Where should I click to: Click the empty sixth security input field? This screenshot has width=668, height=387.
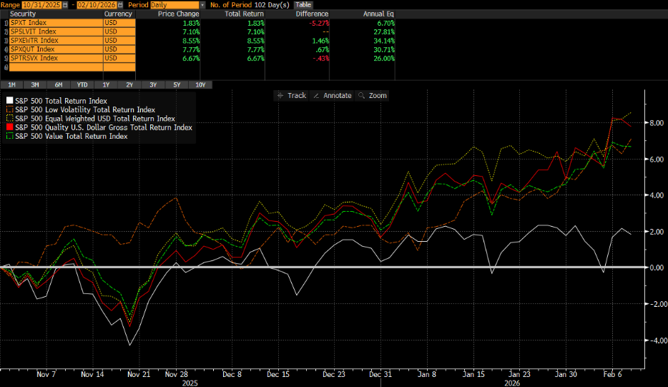pos(55,67)
